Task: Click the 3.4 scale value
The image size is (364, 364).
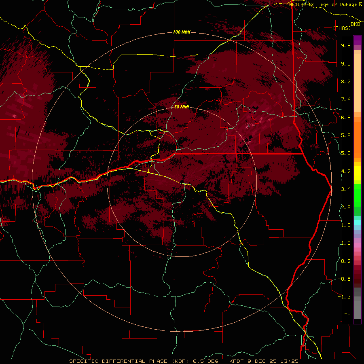Action: (x=346, y=189)
